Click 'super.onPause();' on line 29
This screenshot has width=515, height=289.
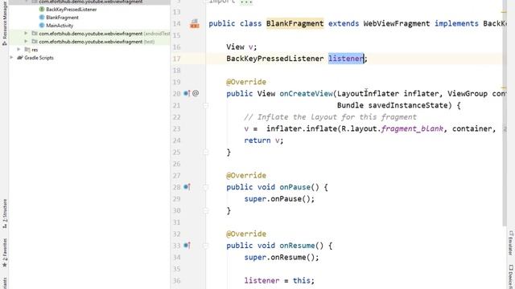click(x=279, y=199)
